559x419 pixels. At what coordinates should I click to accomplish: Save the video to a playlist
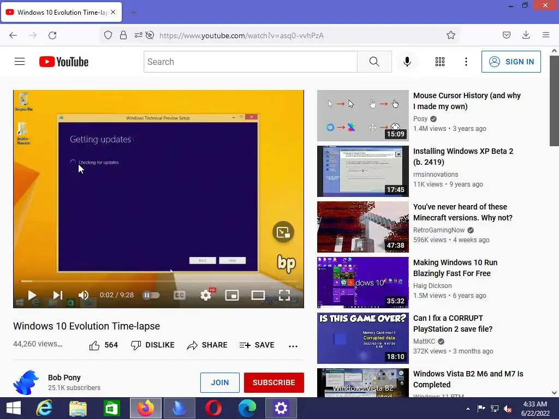coord(257,345)
